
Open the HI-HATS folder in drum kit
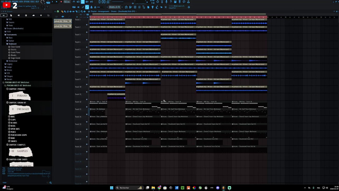tap(14, 123)
